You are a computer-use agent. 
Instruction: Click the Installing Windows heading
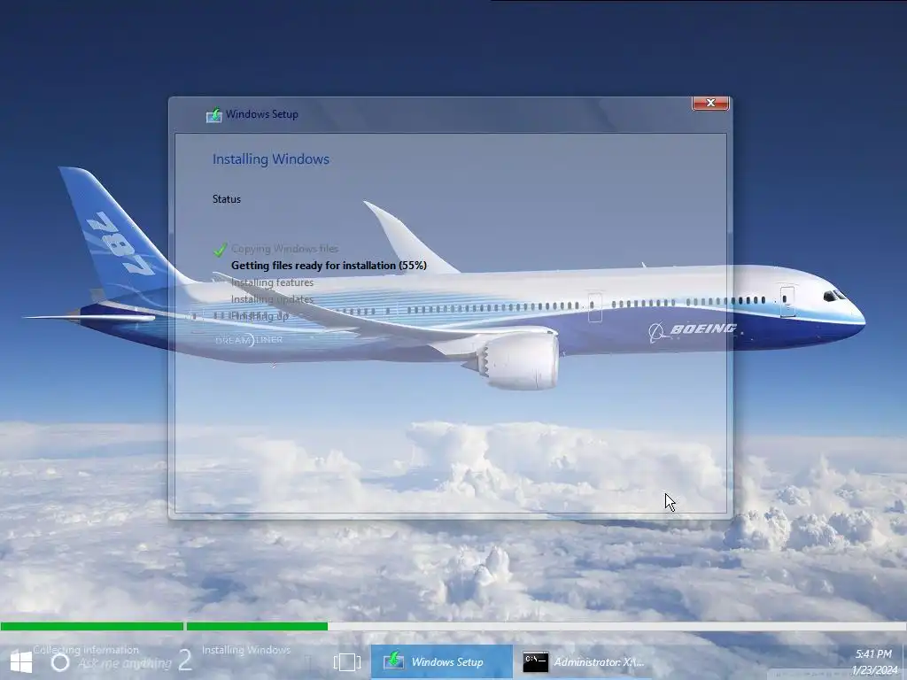271,159
